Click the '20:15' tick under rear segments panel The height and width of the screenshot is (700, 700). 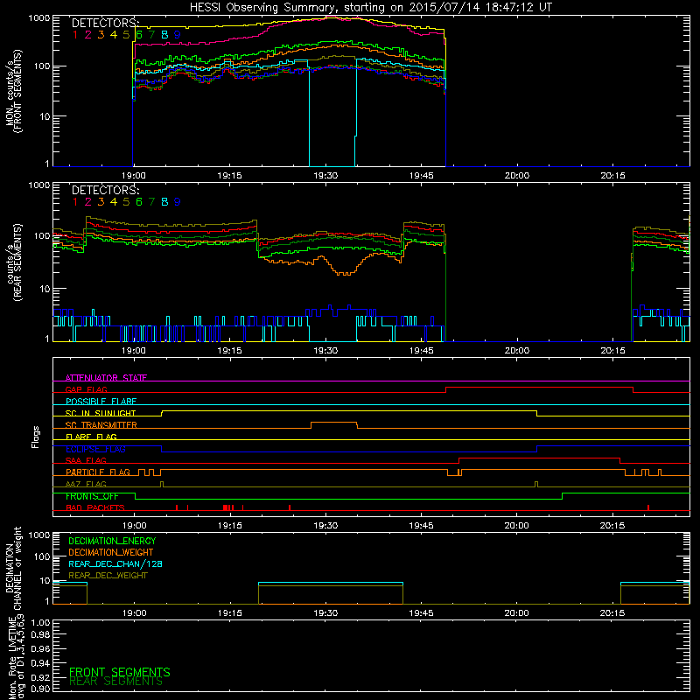tap(613, 351)
